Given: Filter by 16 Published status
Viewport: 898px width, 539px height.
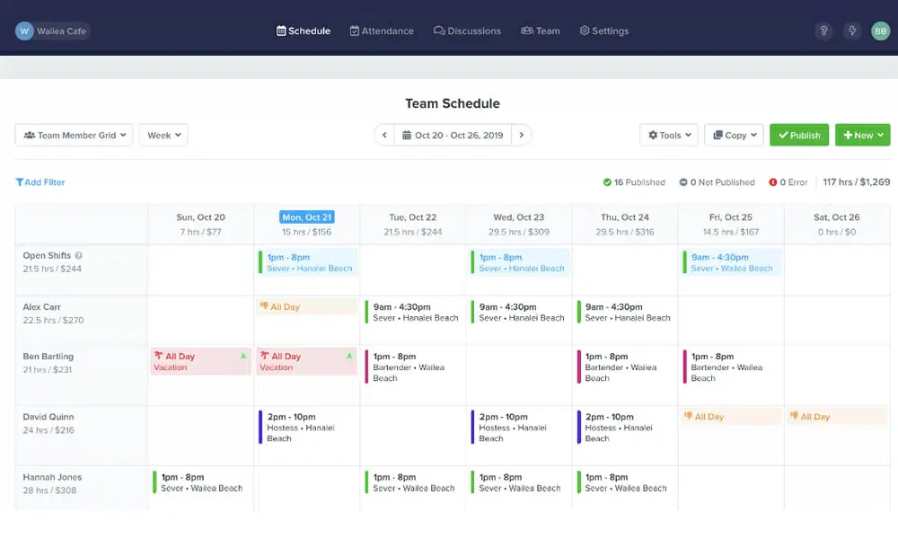Looking at the screenshot, I should tap(634, 182).
